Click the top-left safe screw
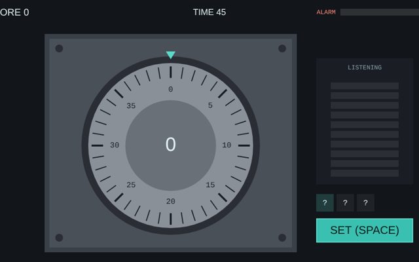The width and height of the screenshot is (419, 262). pos(59,48)
